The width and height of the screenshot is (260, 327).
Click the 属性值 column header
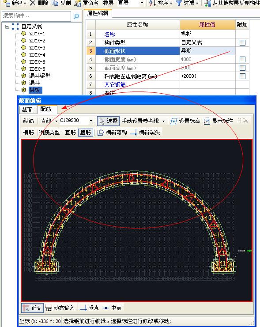(x=207, y=25)
